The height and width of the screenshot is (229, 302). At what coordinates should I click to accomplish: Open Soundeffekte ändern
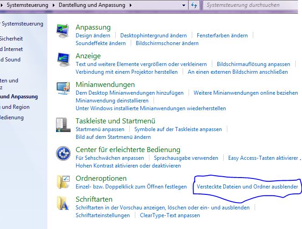pos(101,43)
